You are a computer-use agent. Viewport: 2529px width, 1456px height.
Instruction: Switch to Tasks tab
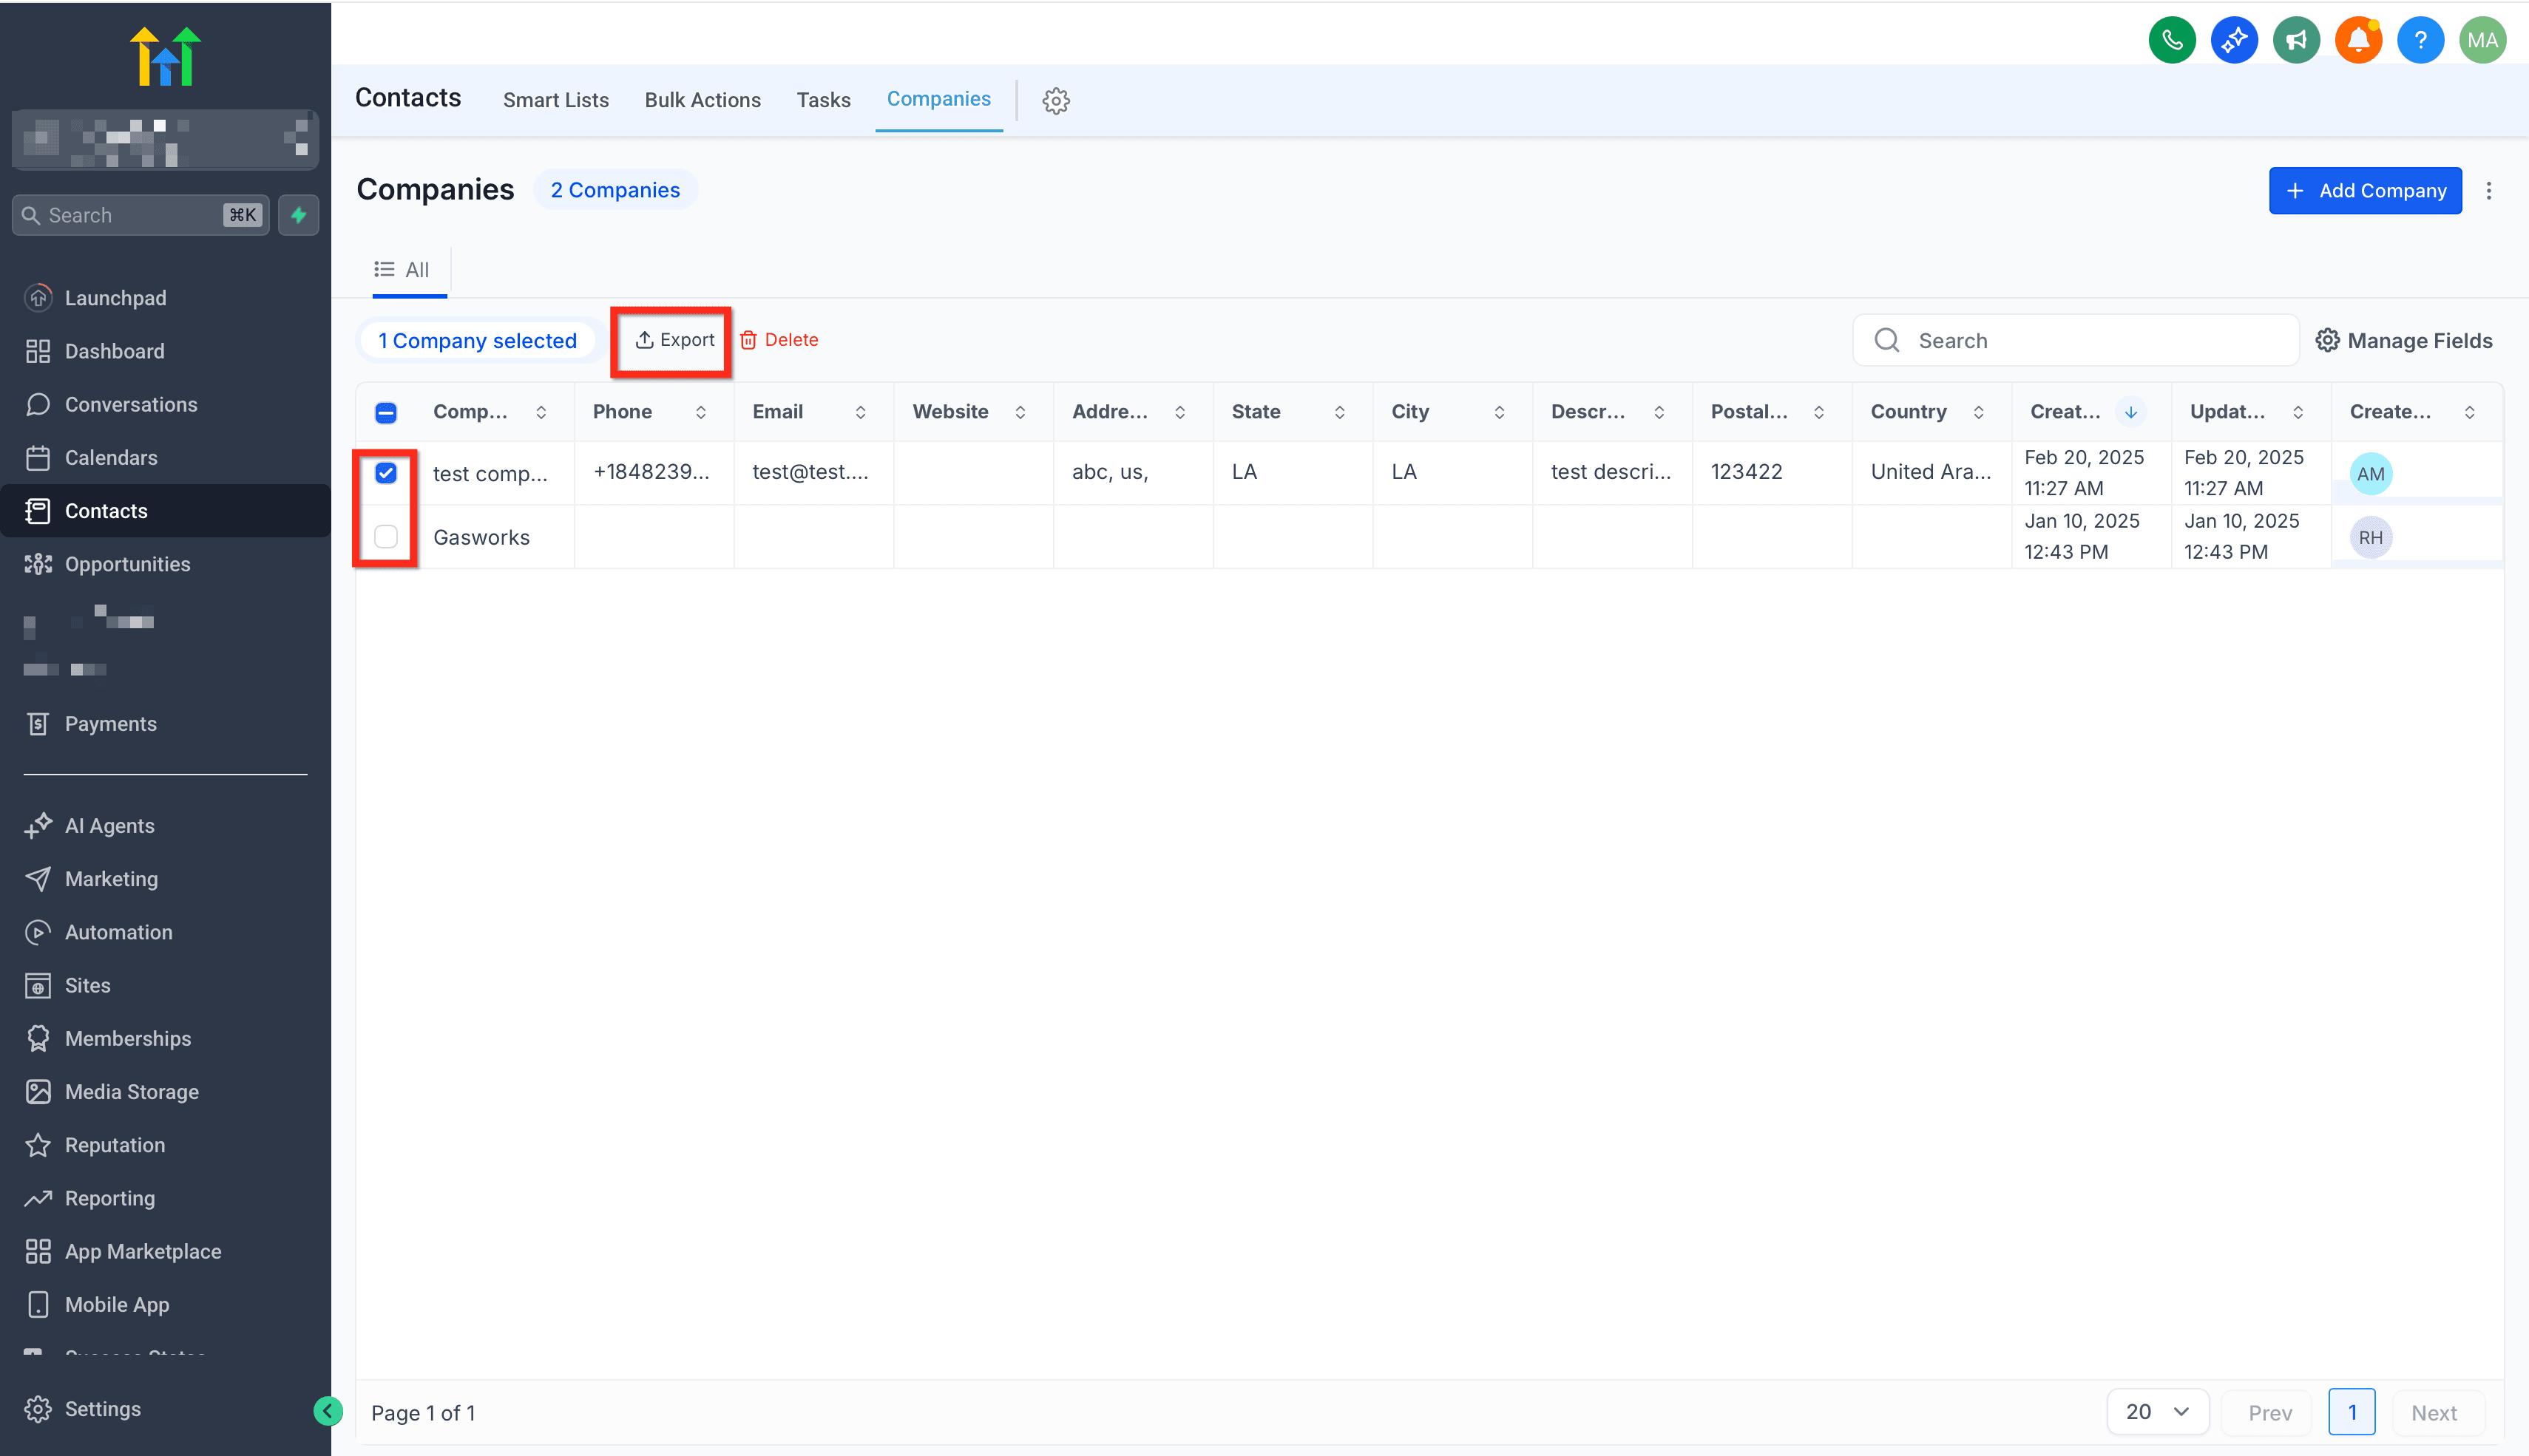point(823,100)
